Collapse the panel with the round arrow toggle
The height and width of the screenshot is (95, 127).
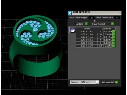click(x=94, y=21)
